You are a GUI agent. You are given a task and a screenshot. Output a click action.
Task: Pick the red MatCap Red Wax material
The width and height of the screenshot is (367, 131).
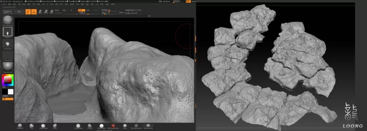click(x=113, y=126)
